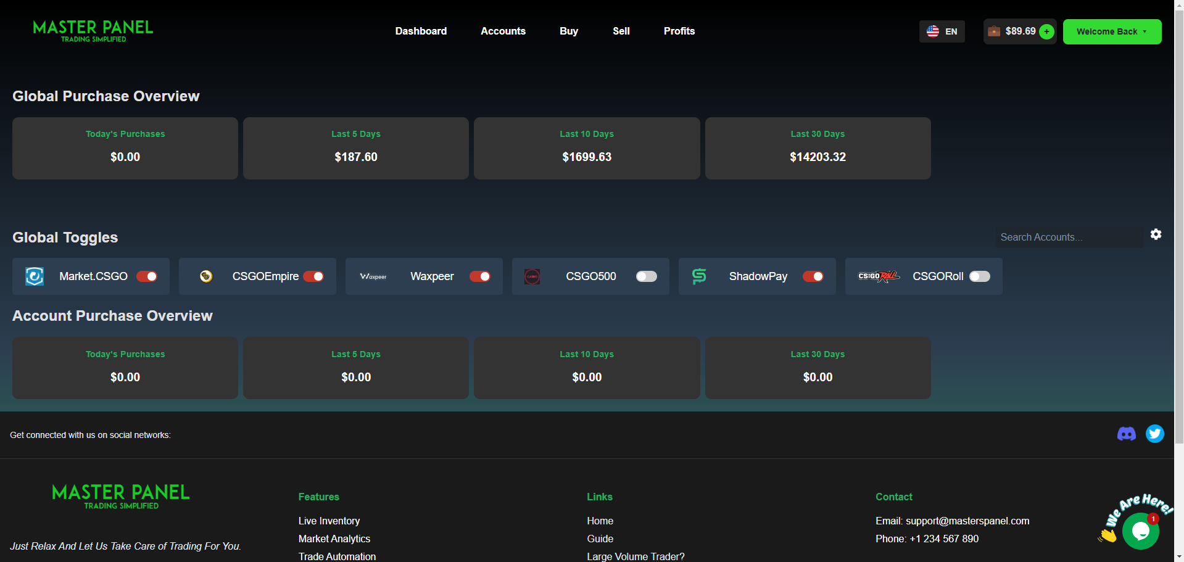The width and height of the screenshot is (1184, 562).
Task: Click the $14203.32 Last 30 Days card
Action: [818, 149]
